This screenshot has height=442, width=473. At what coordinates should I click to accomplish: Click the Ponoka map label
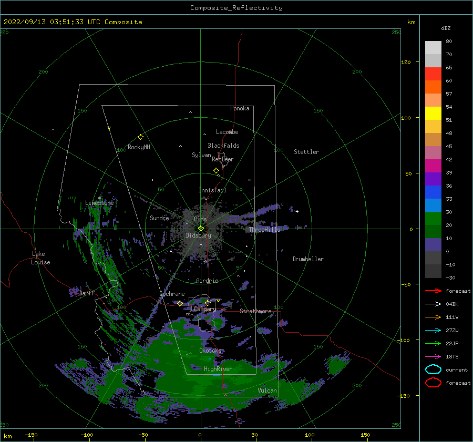click(240, 108)
